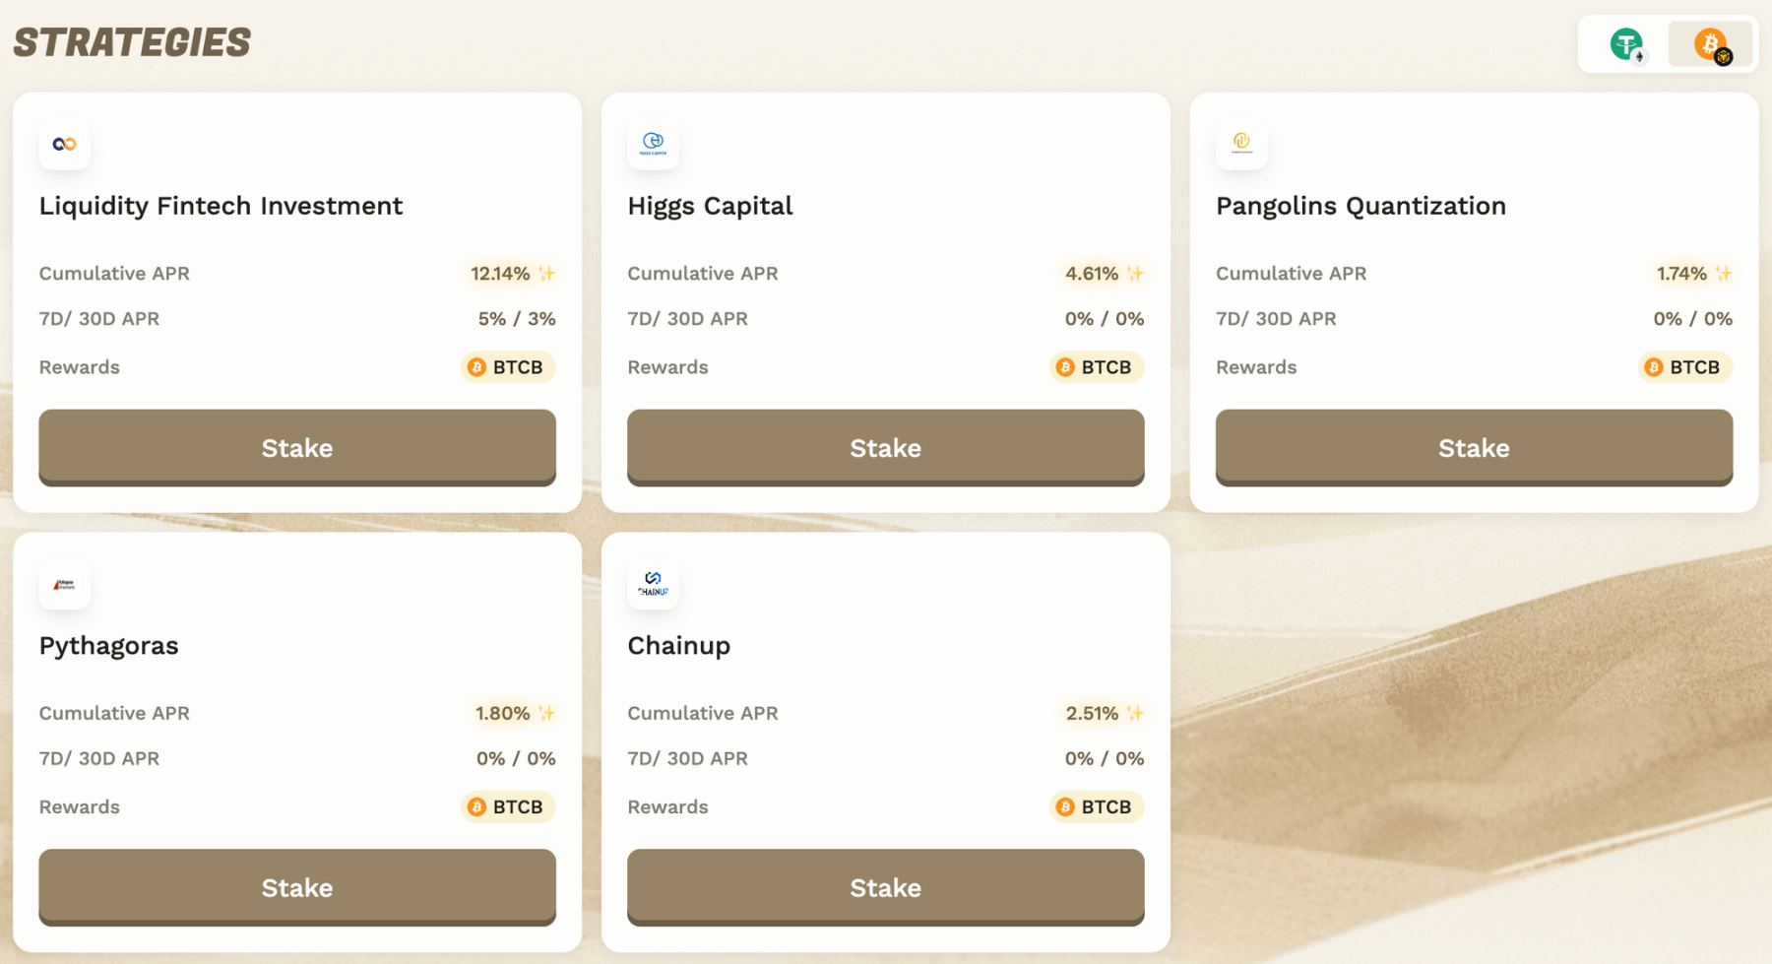Image resolution: width=1772 pixels, height=964 pixels.
Task: Click the sparkle icon beside 4.61% APR
Action: click(x=1135, y=273)
